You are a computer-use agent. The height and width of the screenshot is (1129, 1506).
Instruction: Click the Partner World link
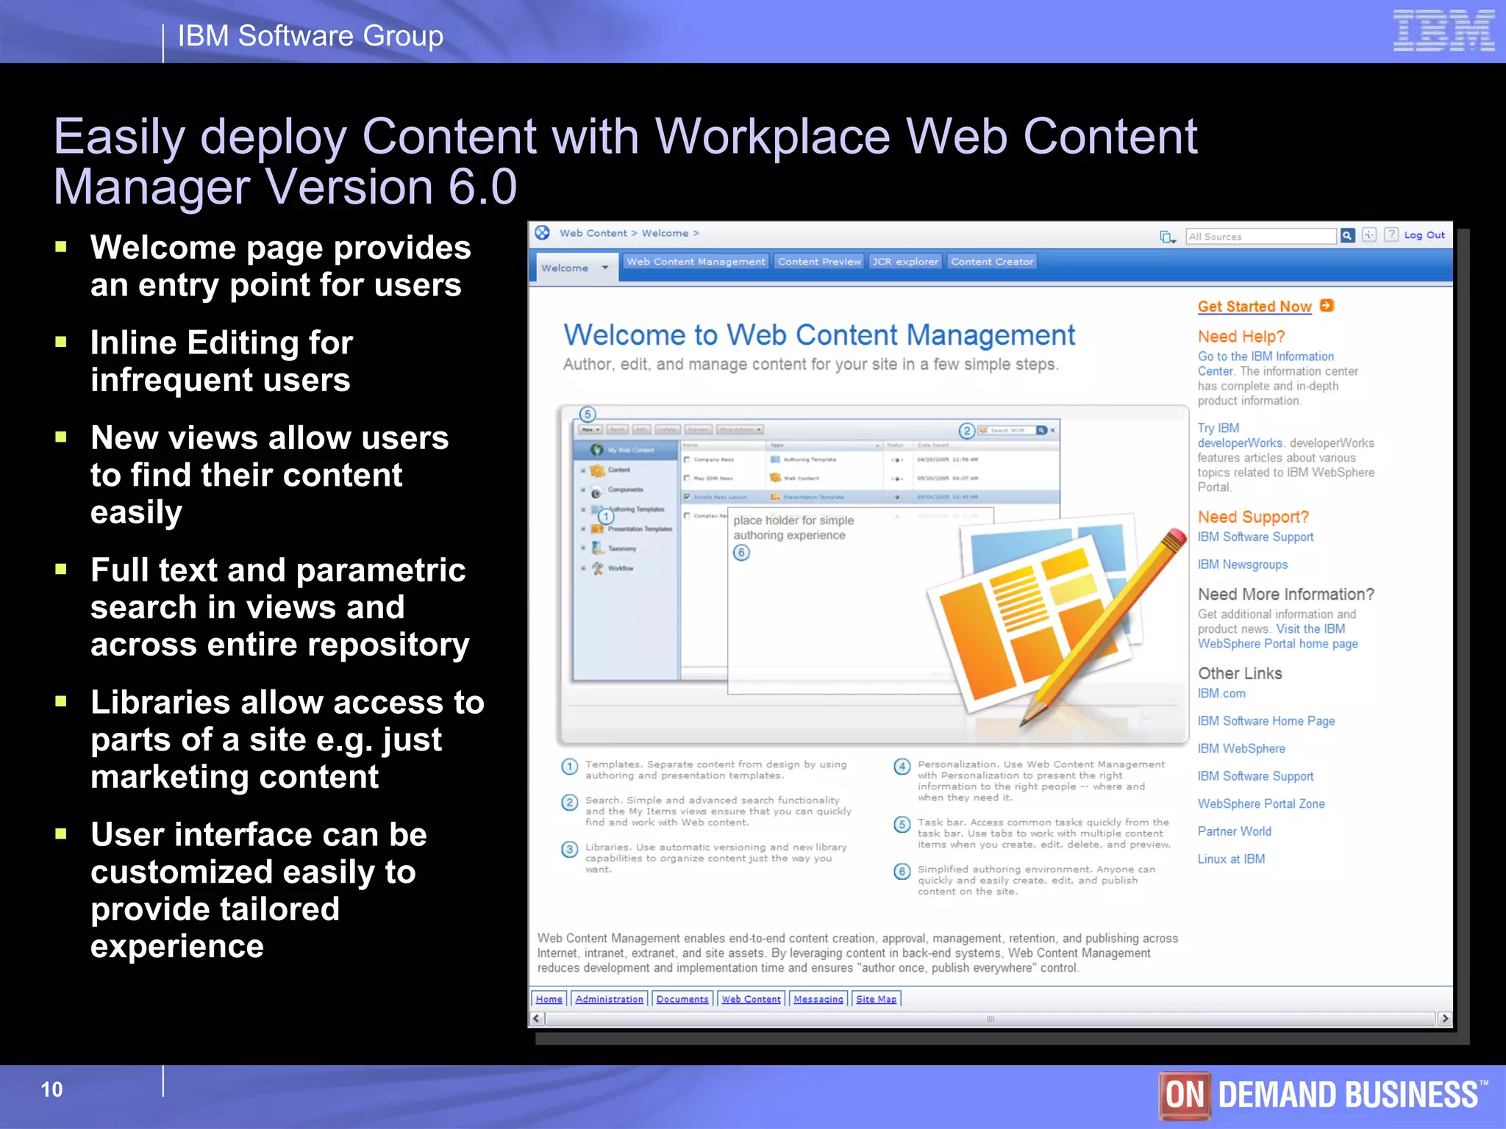(x=1235, y=831)
